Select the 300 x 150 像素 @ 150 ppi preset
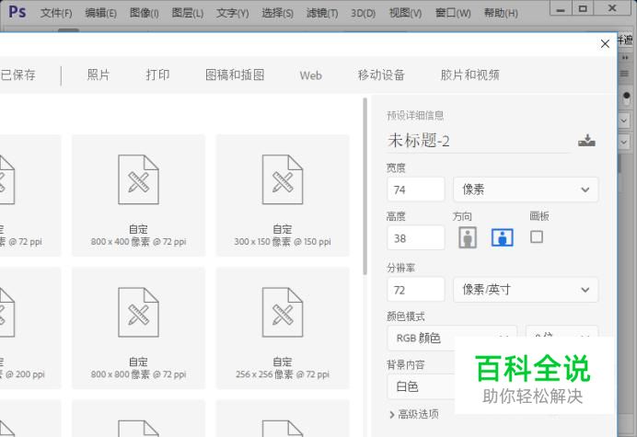The height and width of the screenshot is (437, 637). (x=283, y=195)
